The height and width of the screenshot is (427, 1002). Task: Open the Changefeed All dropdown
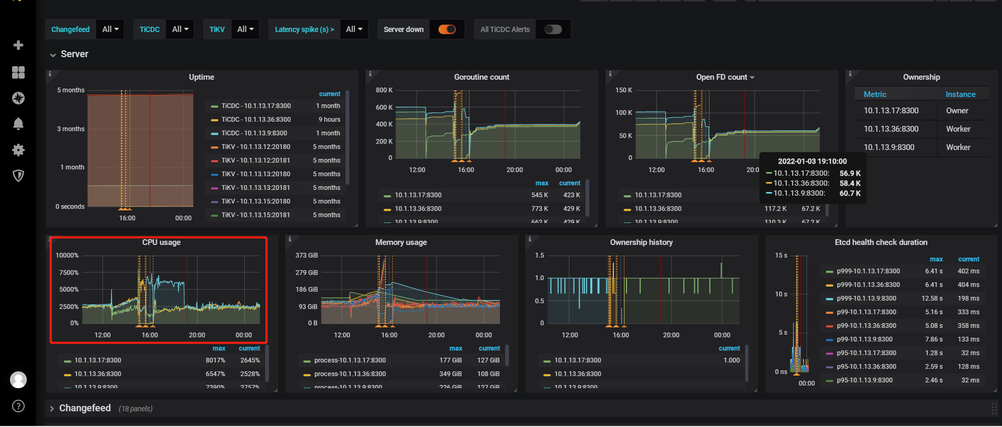[110, 29]
